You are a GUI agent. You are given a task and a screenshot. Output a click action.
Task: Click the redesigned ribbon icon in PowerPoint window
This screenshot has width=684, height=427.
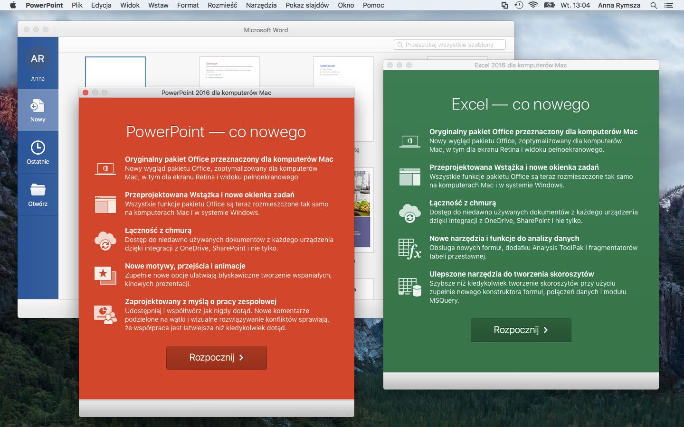pos(105,204)
